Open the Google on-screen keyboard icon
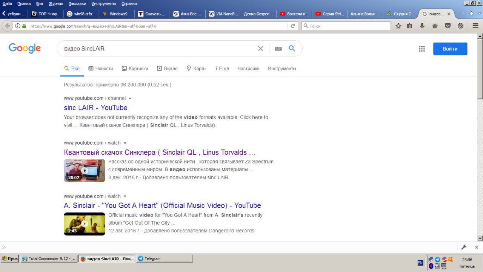 pyautogui.click(x=278, y=49)
